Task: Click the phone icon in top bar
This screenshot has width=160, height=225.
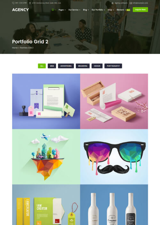Action: 13,3
